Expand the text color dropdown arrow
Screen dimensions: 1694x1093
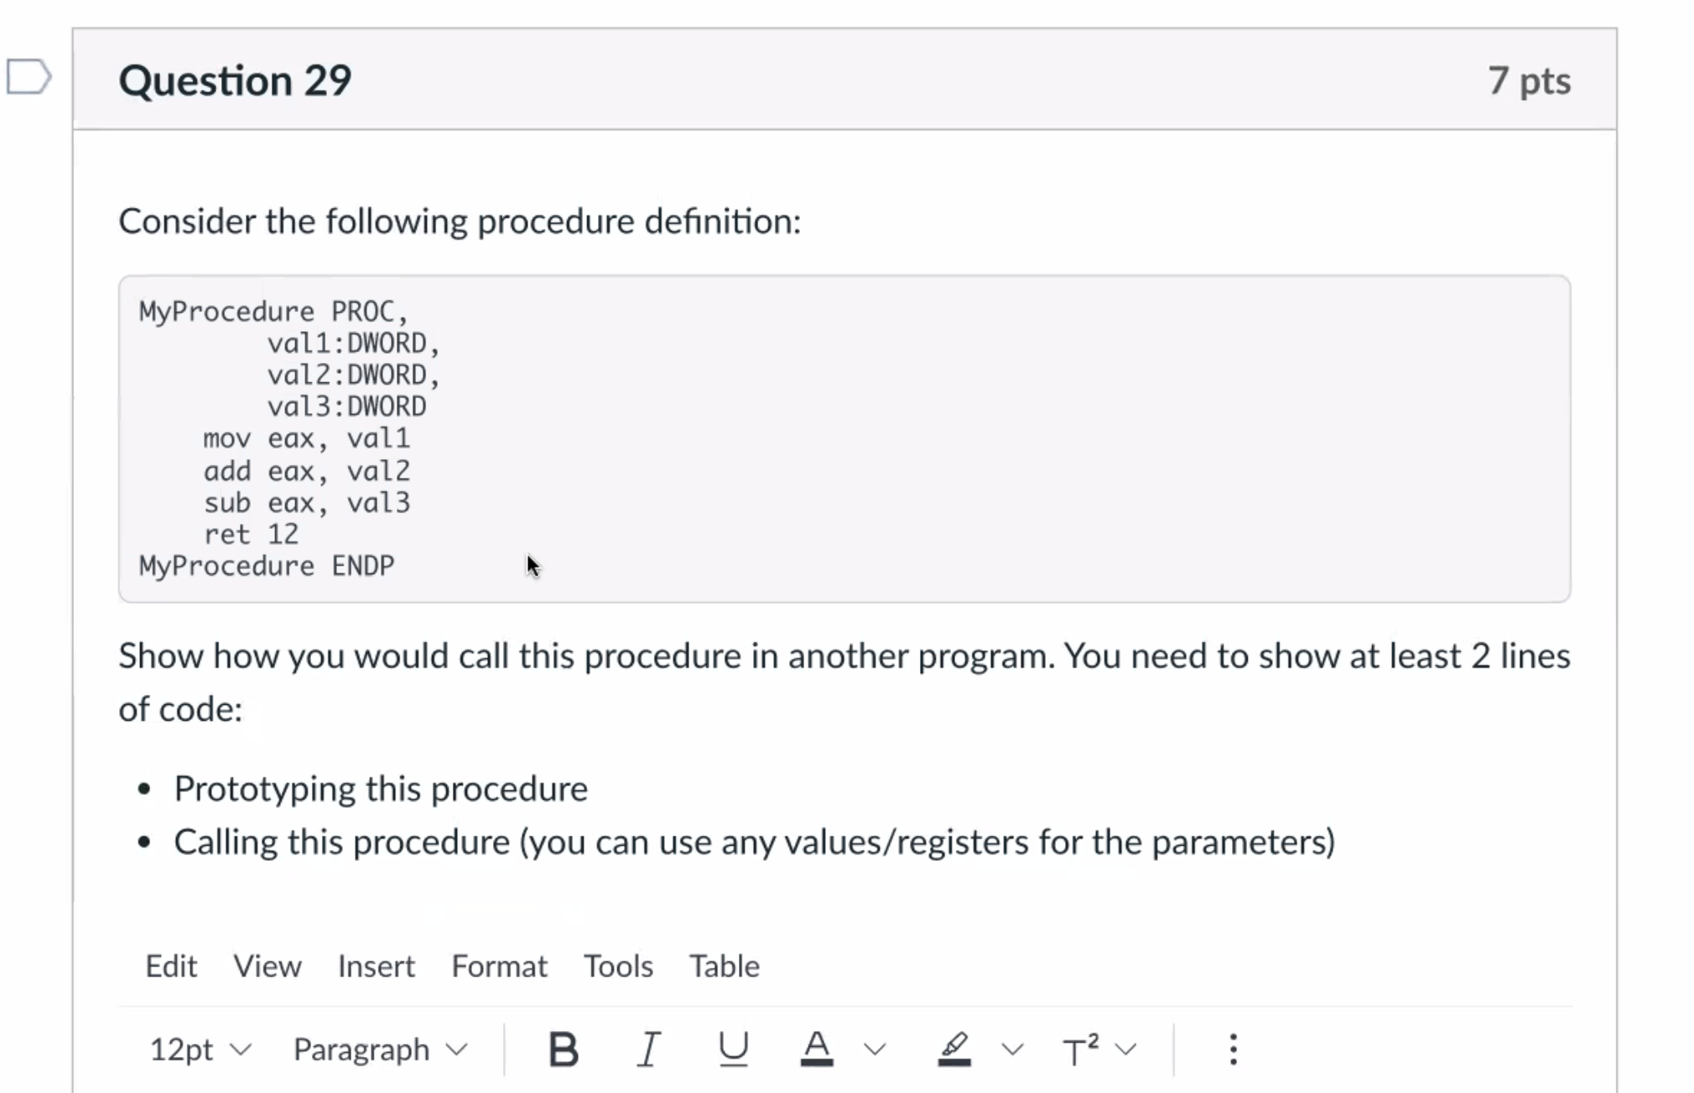click(873, 1049)
